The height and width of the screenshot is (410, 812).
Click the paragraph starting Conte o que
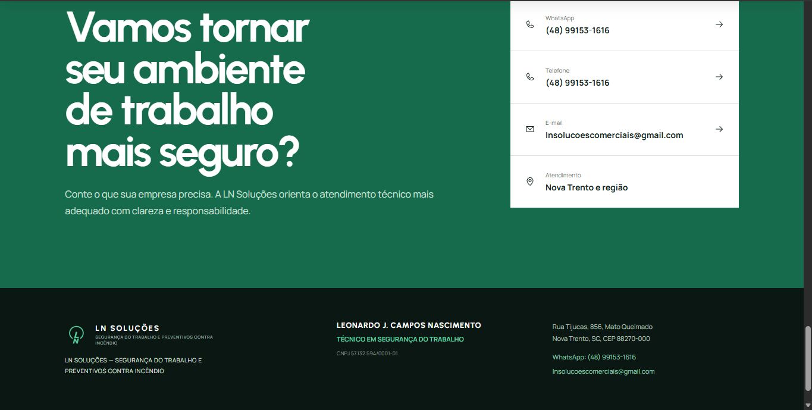click(x=249, y=203)
